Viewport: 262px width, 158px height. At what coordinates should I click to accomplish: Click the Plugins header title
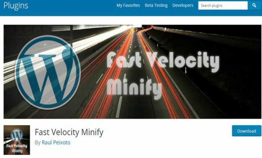click(x=16, y=6)
